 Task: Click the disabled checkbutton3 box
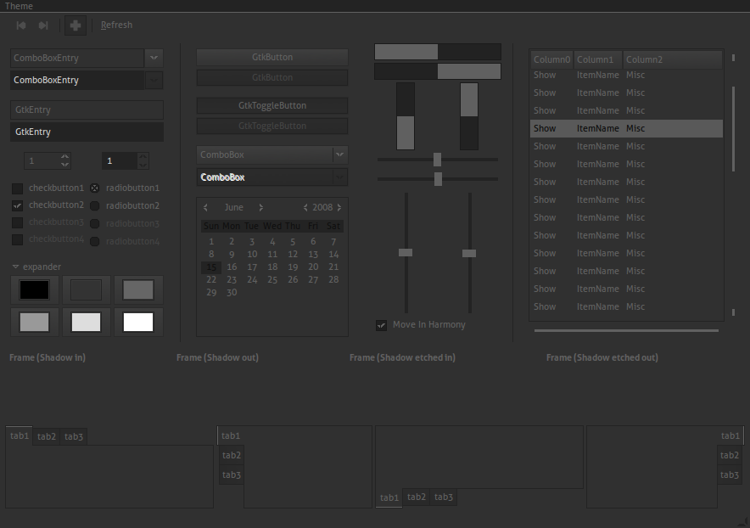tap(17, 222)
